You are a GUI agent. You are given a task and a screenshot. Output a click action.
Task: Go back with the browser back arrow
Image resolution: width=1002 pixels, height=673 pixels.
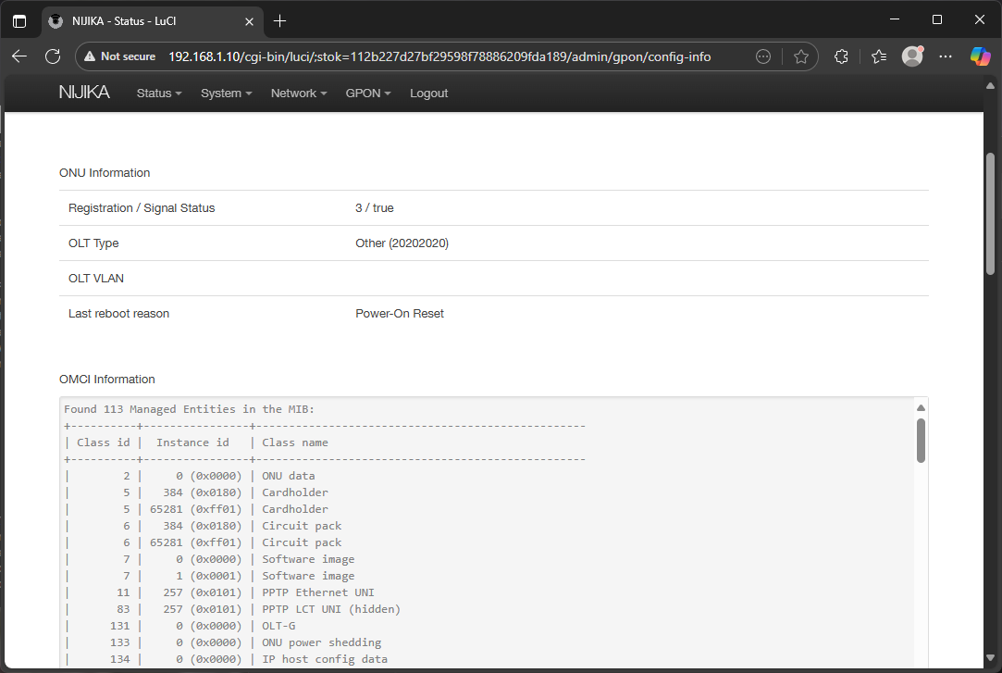pyautogui.click(x=19, y=56)
